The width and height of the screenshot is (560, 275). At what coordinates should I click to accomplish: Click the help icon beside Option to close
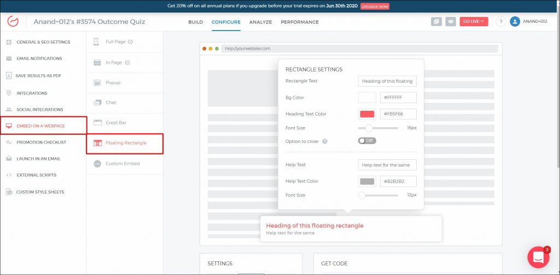click(325, 141)
